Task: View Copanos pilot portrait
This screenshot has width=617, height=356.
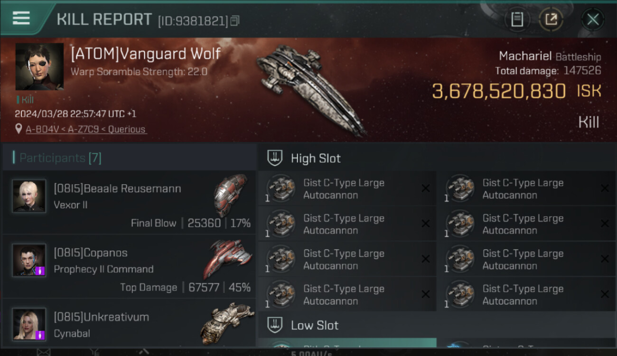Action: click(29, 260)
